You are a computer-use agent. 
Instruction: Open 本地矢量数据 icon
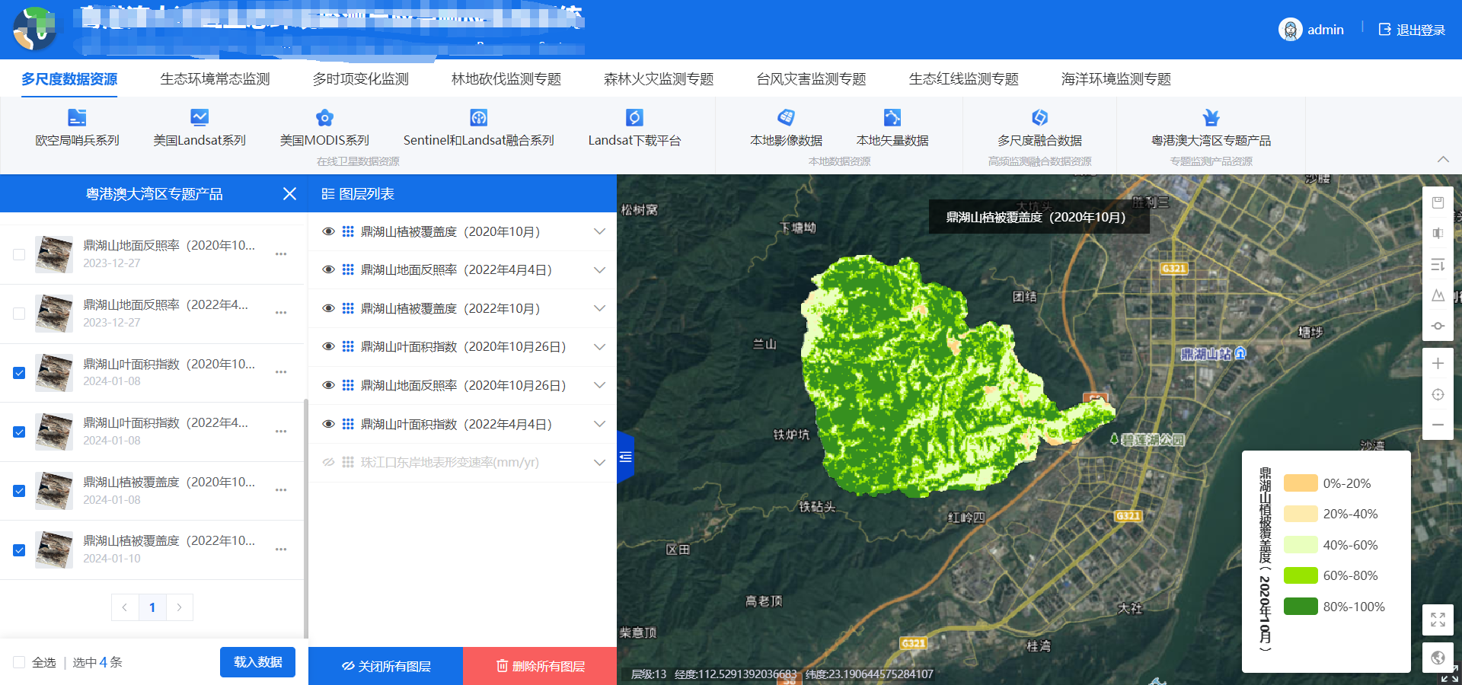[x=892, y=117]
